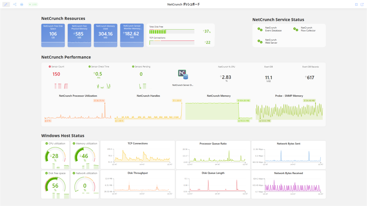Click the NetCrunch Event Database gear icon

[x=260, y=29]
